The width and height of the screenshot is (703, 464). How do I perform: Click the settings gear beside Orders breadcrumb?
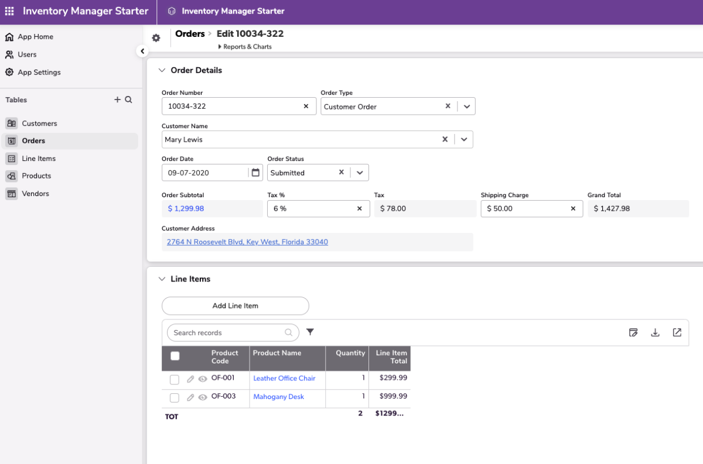point(156,38)
